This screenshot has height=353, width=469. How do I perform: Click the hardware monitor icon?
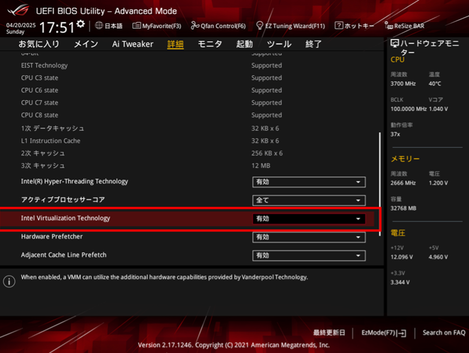(x=395, y=44)
